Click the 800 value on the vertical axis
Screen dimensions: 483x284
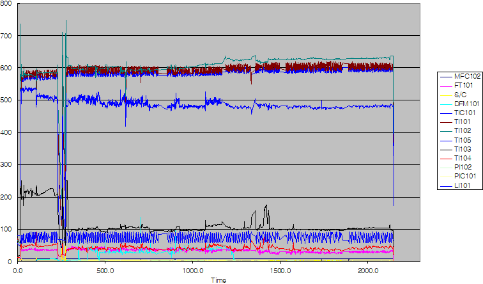(x=6, y=3)
